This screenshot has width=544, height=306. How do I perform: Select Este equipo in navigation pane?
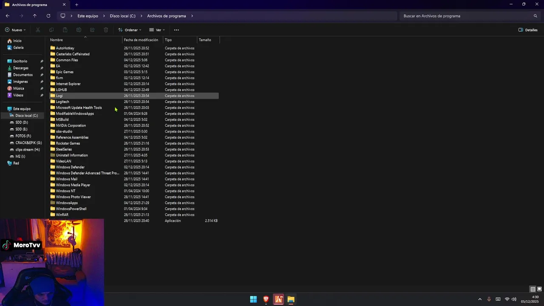(x=22, y=109)
